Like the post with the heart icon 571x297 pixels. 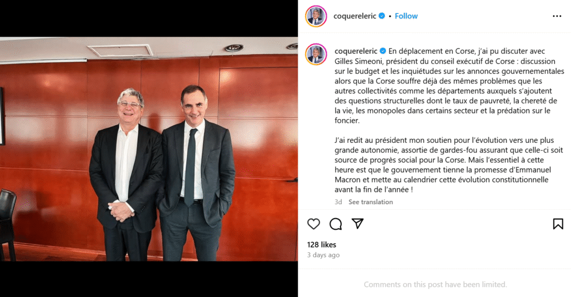pyautogui.click(x=313, y=224)
